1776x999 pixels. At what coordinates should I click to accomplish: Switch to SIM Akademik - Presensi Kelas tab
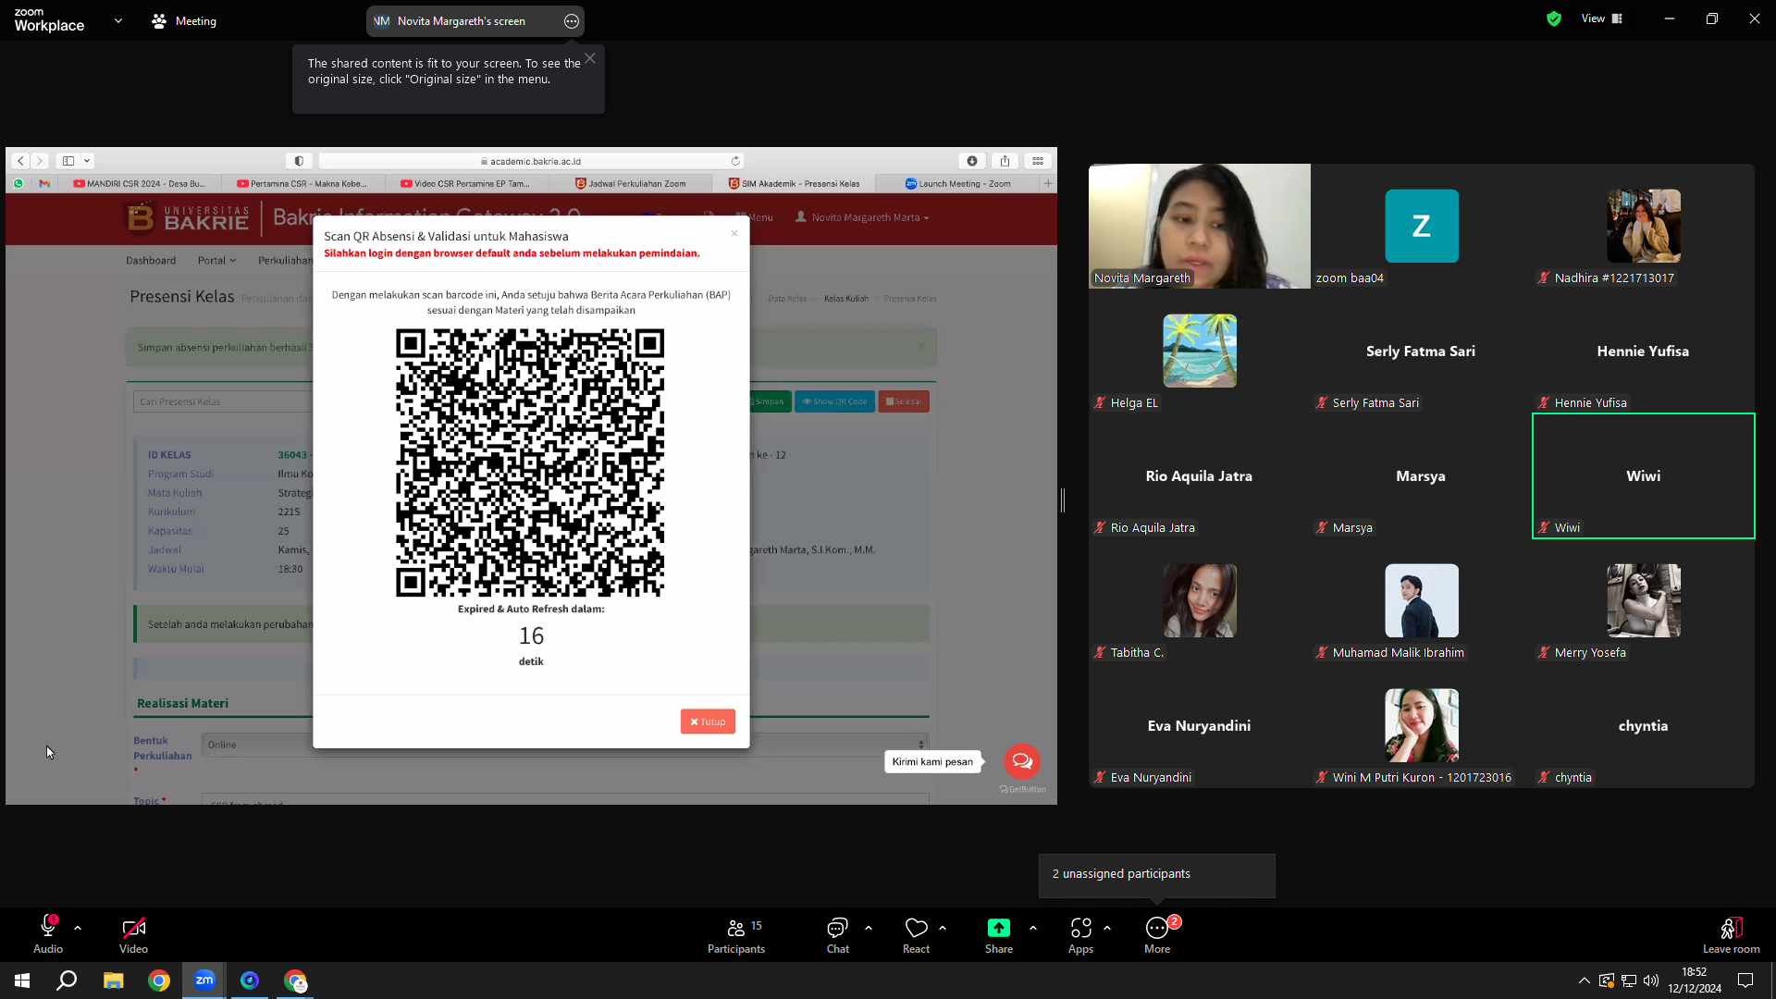(x=794, y=184)
